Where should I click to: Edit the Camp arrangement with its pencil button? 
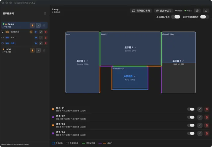[x=38, y=25]
